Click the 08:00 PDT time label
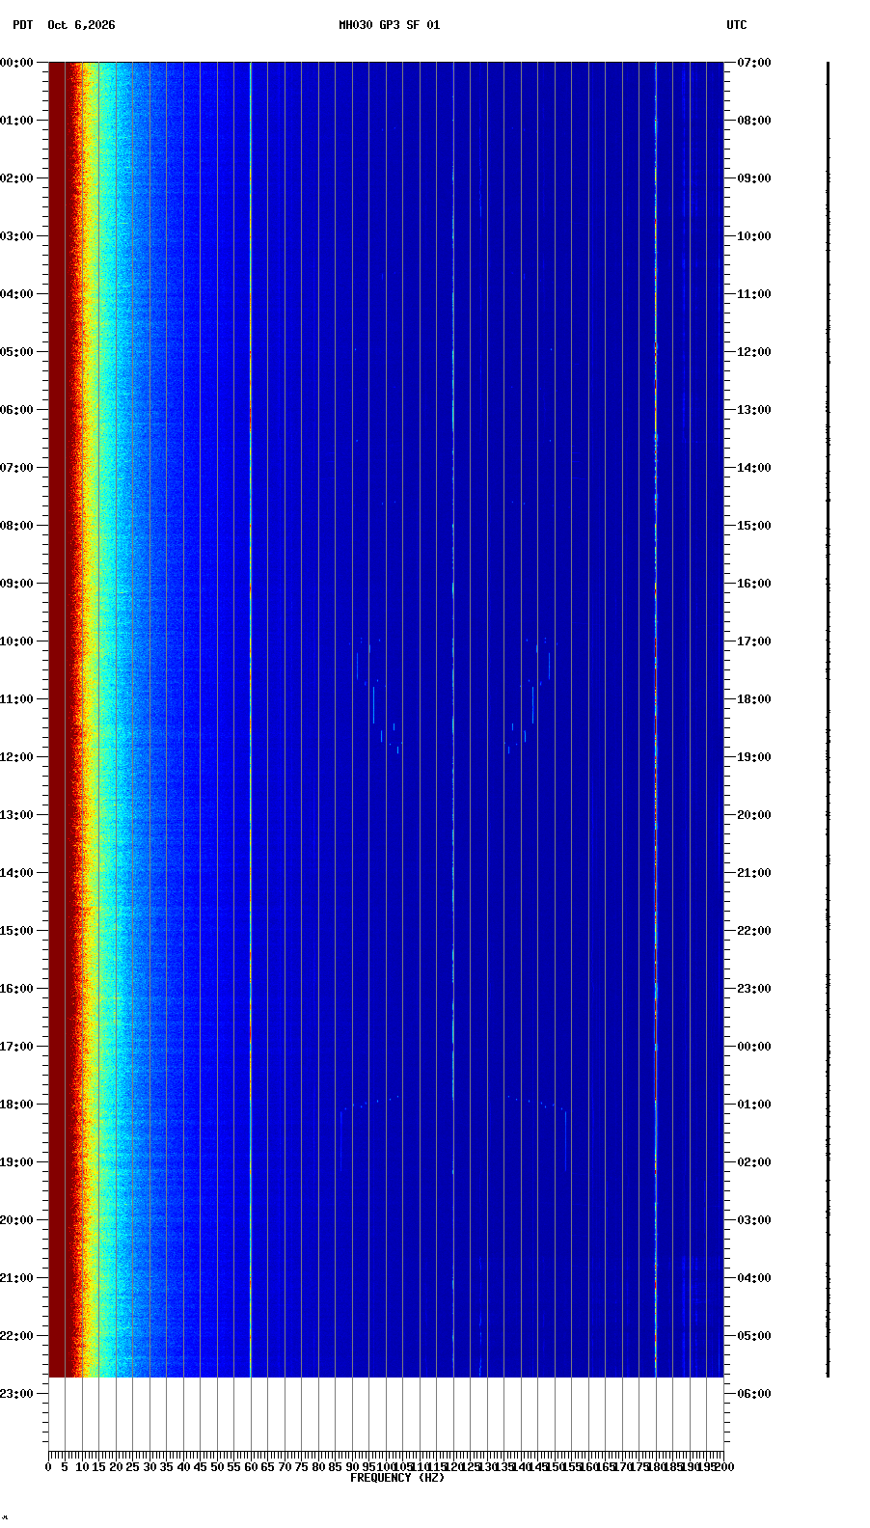The width and height of the screenshot is (870, 1528). click(16, 526)
